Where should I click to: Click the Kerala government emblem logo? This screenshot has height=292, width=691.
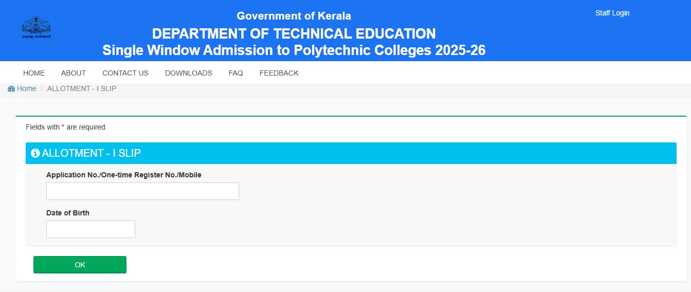36,27
